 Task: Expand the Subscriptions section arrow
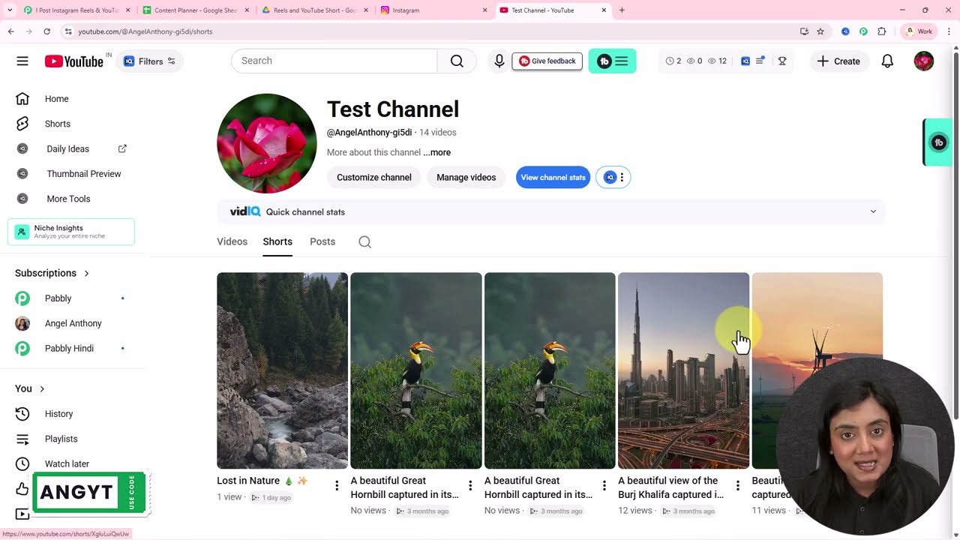[x=86, y=273]
